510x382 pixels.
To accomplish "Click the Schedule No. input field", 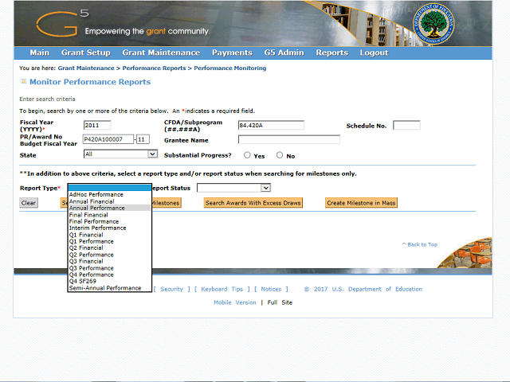I will (406, 126).
